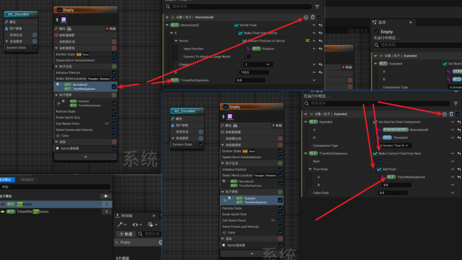Switch to the 激活概览 tab
462x260 pixels.
[6, 180]
